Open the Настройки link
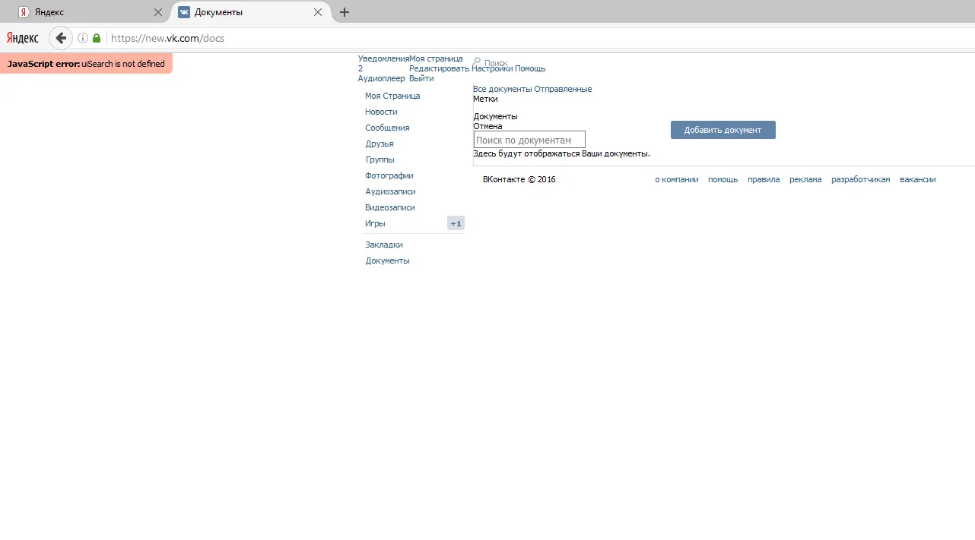Viewport: 975px width, 540px height. coord(492,68)
